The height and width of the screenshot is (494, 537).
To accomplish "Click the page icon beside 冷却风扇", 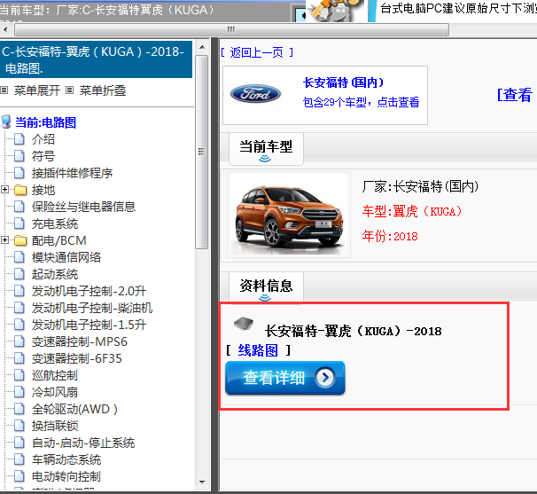I will pyautogui.click(x=19, y=392).
